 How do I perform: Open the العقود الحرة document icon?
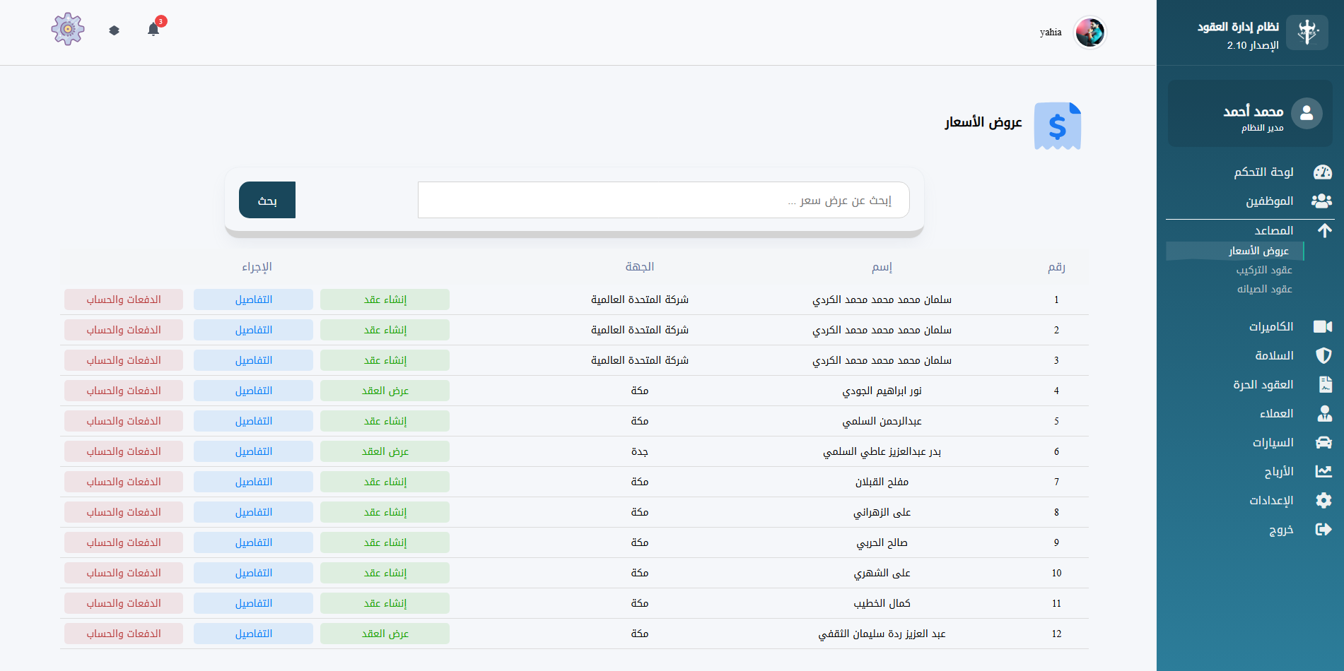tap(1323, 384)
